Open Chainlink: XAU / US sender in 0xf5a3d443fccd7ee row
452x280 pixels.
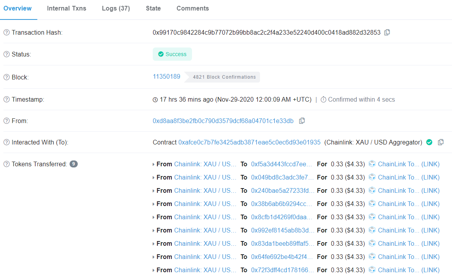click(x=205, y=164)
